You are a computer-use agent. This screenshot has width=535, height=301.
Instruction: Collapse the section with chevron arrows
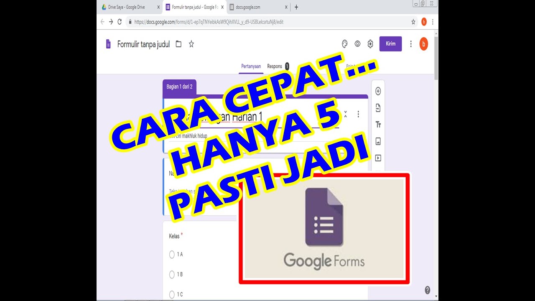(345, 114)
